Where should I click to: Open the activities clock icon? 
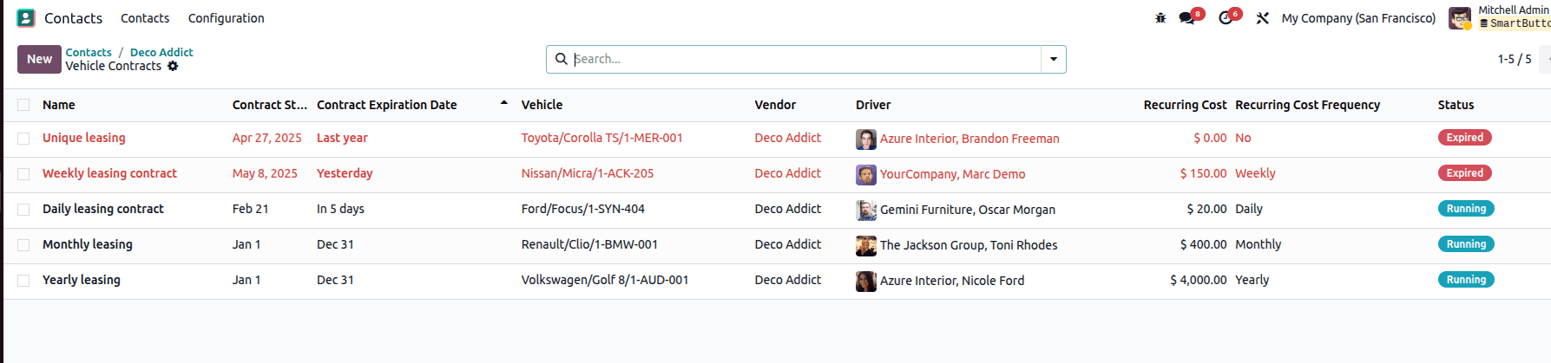coord(1226,18)
